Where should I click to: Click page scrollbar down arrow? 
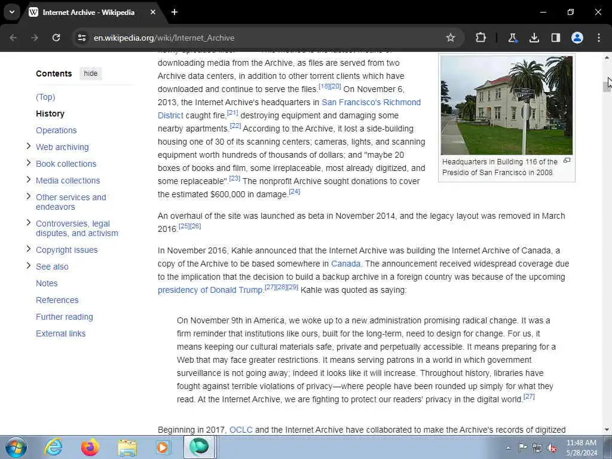tap(607, 430)
